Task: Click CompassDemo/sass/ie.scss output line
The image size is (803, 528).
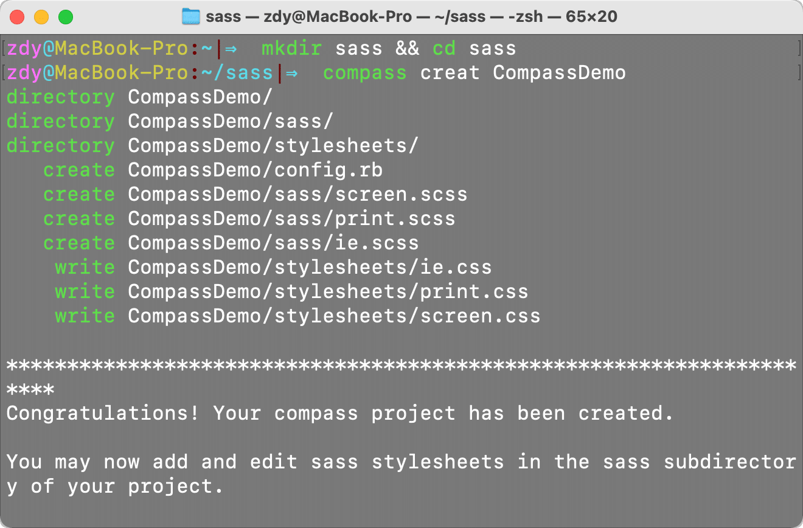Action: (x=231, y=243)
